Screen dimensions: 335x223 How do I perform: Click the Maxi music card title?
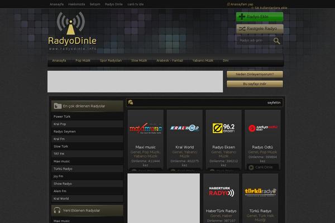146,147
